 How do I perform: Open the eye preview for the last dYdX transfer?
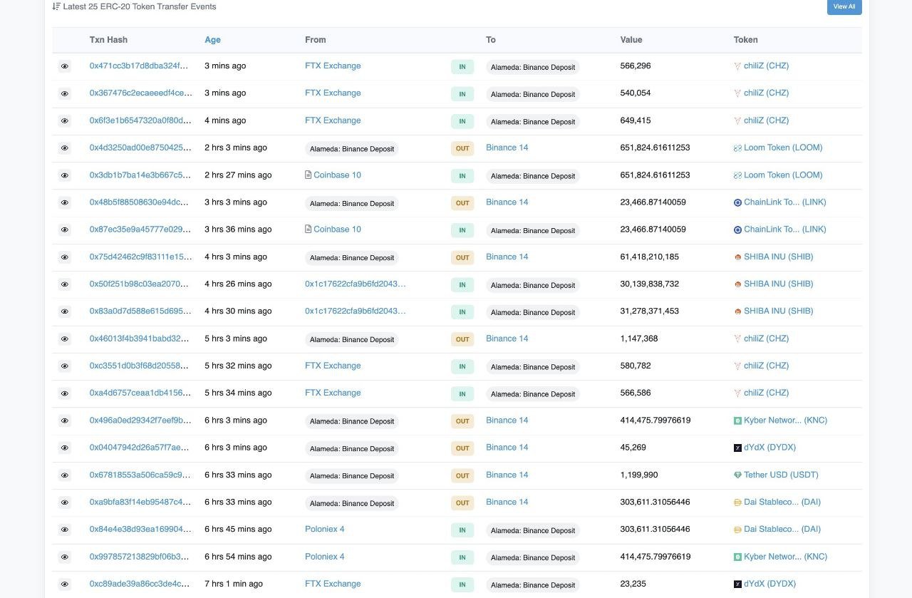pyautogui.click(x=65, y=584)
